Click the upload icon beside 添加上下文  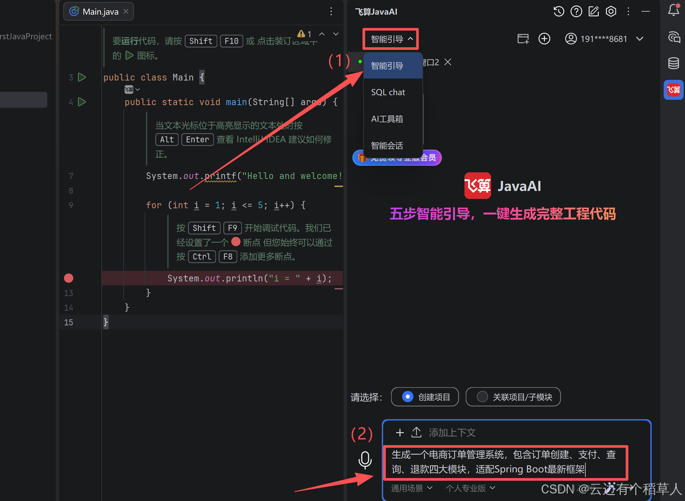pyautogui.click(x=416, y=433)
